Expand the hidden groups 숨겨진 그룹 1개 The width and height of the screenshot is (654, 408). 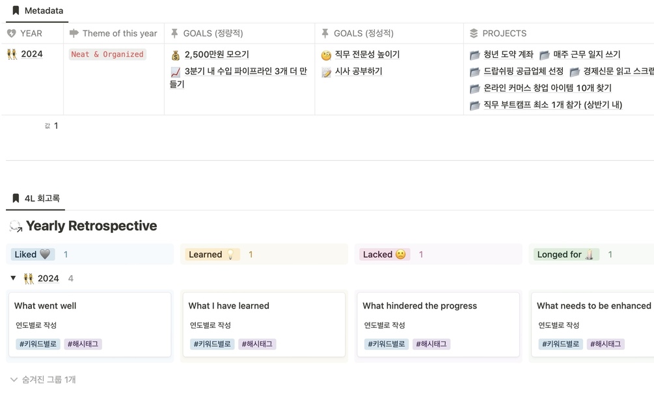tap(43, 379)
